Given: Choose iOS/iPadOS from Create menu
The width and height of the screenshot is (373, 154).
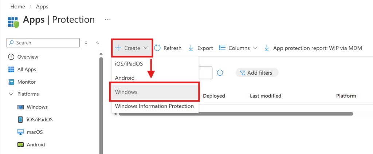Looking at the screenshot, I should pyautogui.click(x=129, y=64).
